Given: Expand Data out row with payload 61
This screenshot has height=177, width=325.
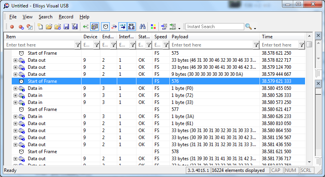Looking at the screenshot, I should point(15,123).
